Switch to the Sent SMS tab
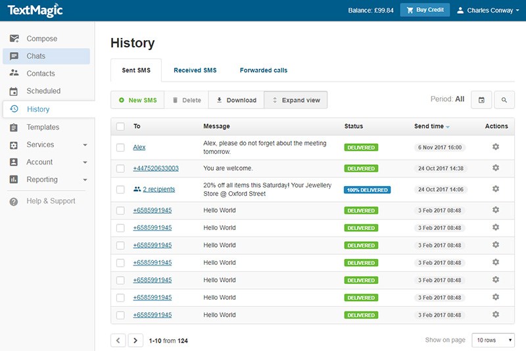 (136, 70)
